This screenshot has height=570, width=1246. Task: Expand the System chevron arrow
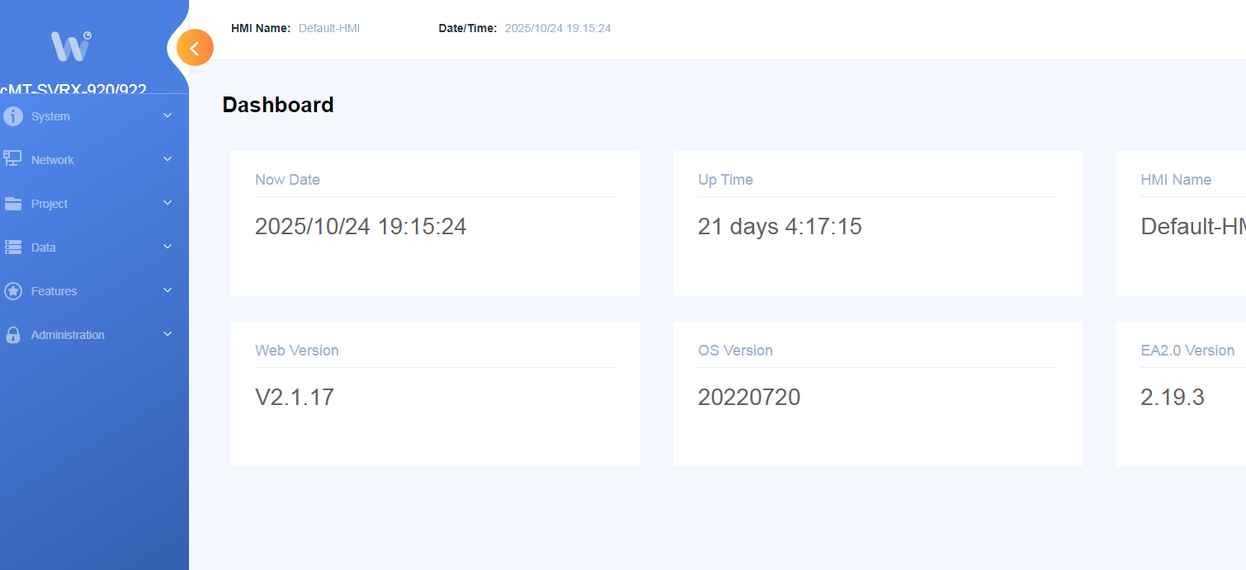click(168, 115)
